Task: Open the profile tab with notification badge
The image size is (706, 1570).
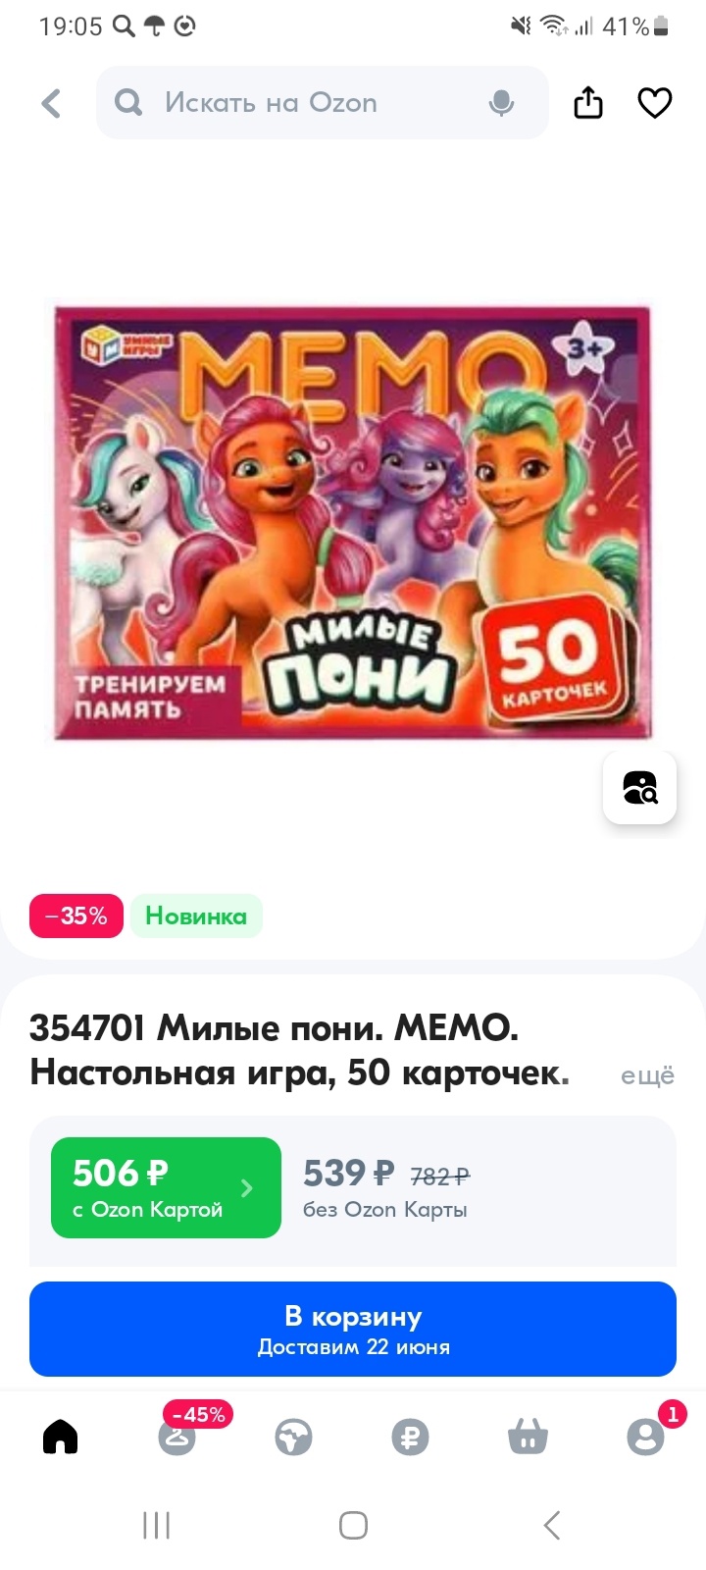Action: [x=645, y=1437]
